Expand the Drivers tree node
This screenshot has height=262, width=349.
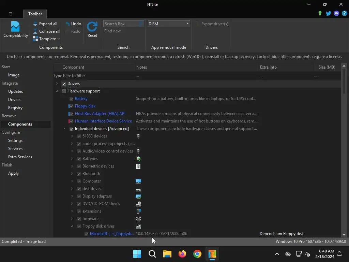tap(57, 84)
